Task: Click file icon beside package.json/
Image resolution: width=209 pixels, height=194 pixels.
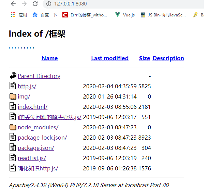Action: (13, 147)
